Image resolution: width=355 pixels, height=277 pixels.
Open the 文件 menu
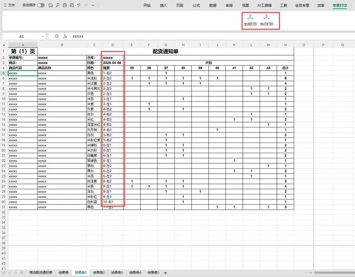(9, 5)
